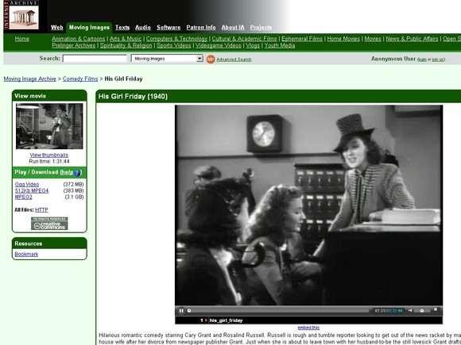Click the Advanced Search link

(x=234, y=59)
